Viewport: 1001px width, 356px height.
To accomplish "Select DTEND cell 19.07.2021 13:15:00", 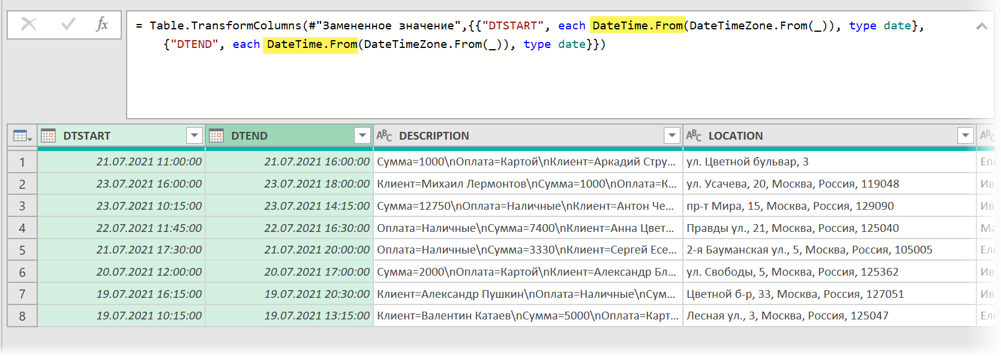I will pos(289,316).
